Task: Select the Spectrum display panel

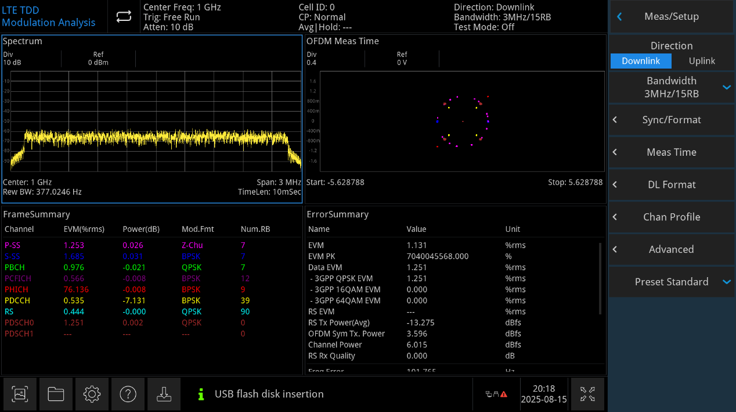Action: pyautogui.click(x=151, y=116)
